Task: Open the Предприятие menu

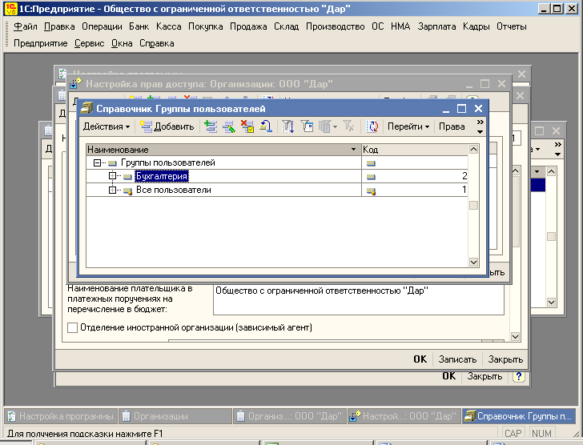Action: point(41,43)
